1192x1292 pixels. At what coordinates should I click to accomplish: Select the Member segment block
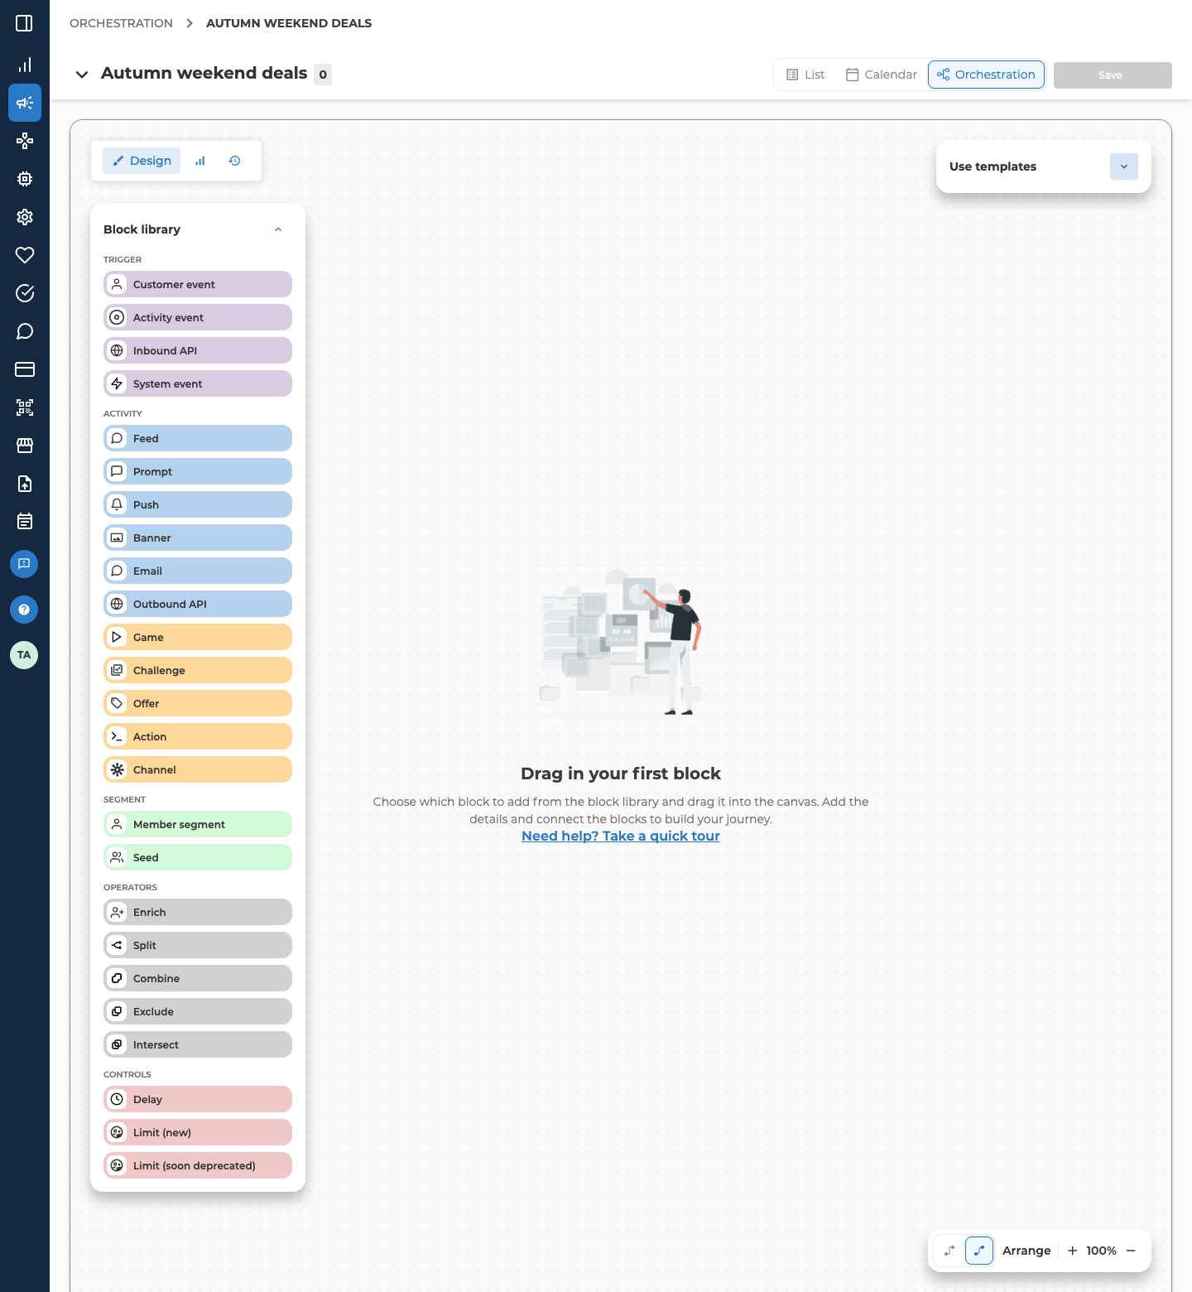(x=198, y=824)
